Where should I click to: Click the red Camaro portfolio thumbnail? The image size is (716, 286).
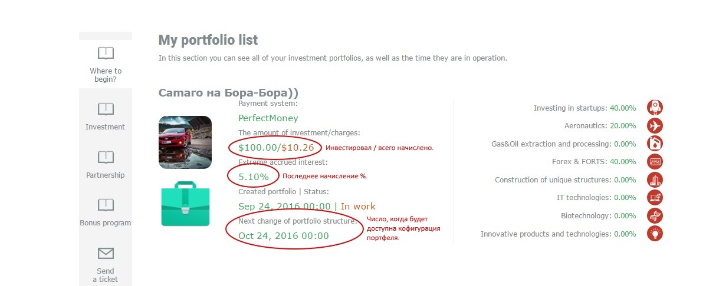tap(185, 142)
